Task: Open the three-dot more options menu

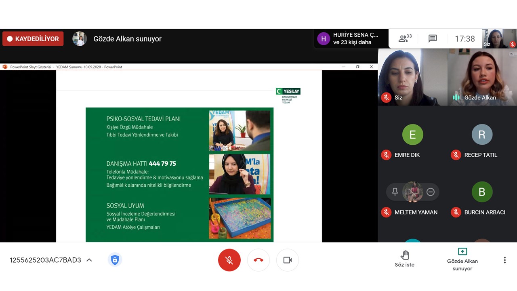Action: coord(504,260)
